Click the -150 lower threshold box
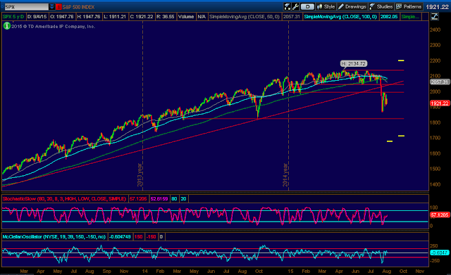 point(151,237)
